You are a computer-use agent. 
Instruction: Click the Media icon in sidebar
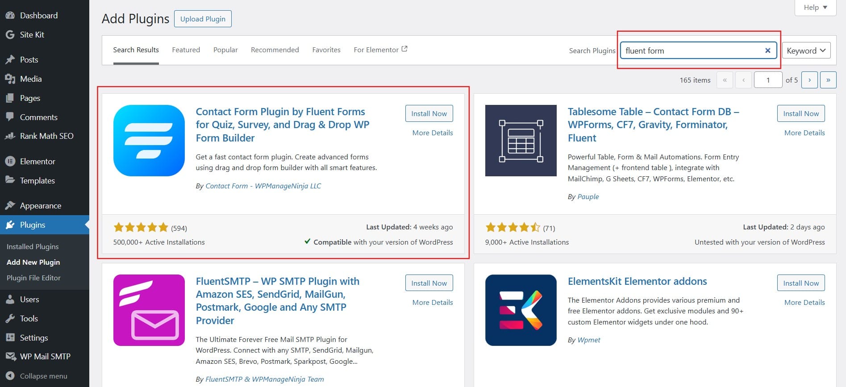10,79
